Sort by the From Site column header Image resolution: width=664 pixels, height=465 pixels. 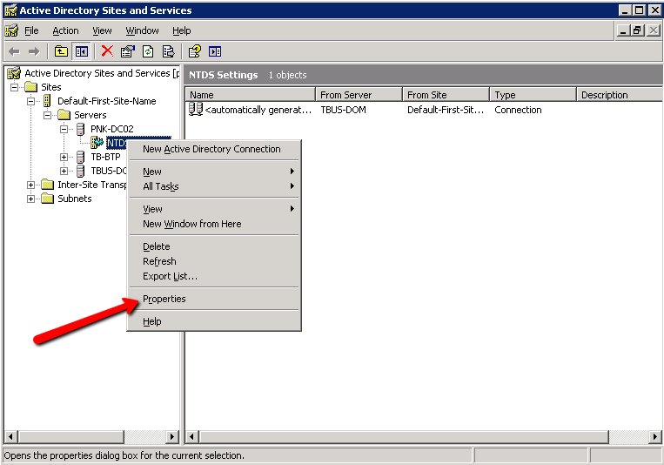coord(446,95)
